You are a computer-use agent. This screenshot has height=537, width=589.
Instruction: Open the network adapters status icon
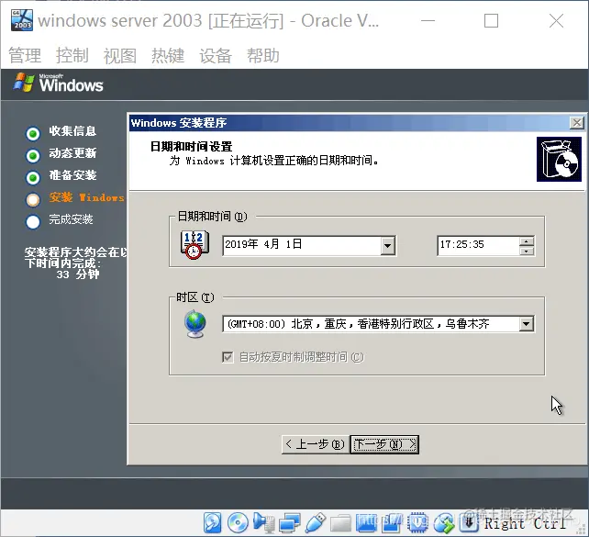[290, 522]
